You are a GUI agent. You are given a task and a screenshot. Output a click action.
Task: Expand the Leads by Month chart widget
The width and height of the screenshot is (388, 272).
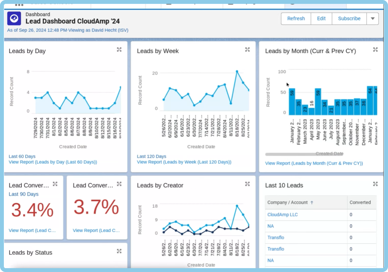375,50
